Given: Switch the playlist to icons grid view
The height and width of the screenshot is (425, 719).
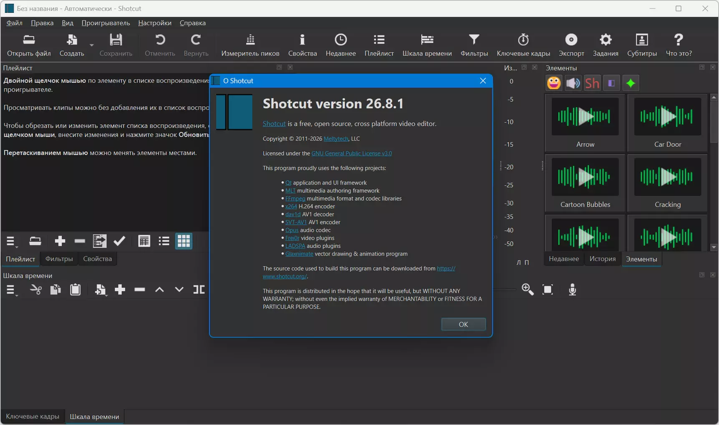Looking at the screenshot, I should tap(184, 241).
